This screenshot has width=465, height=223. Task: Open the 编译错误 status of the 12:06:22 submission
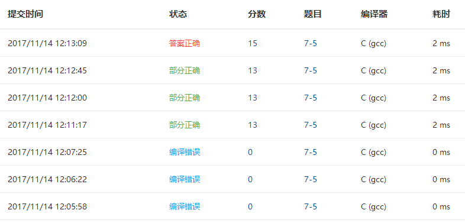pyautogui.click(x=185, y=179)
